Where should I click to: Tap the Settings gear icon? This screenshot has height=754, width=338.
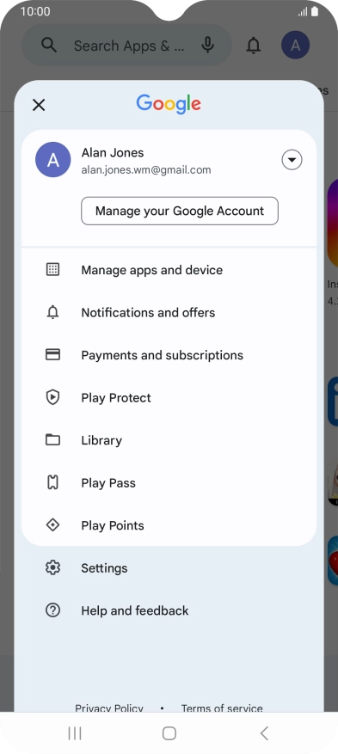point(52,568)
